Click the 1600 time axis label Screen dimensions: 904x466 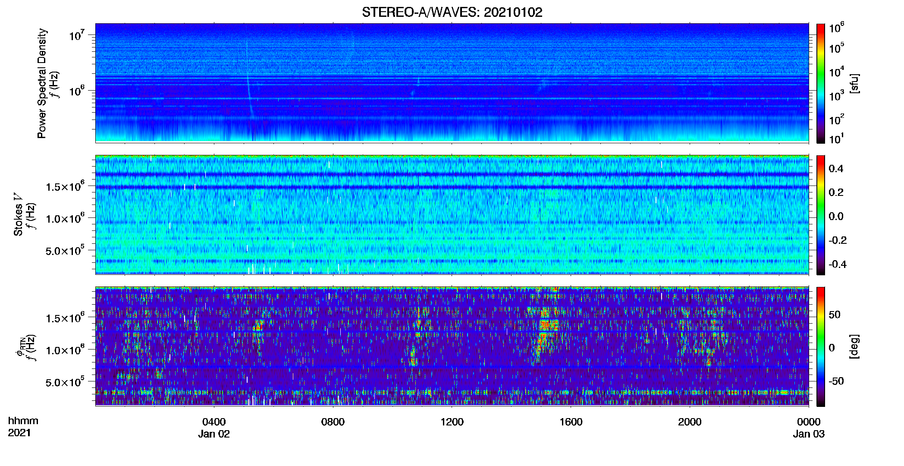(x=571, y=422)
